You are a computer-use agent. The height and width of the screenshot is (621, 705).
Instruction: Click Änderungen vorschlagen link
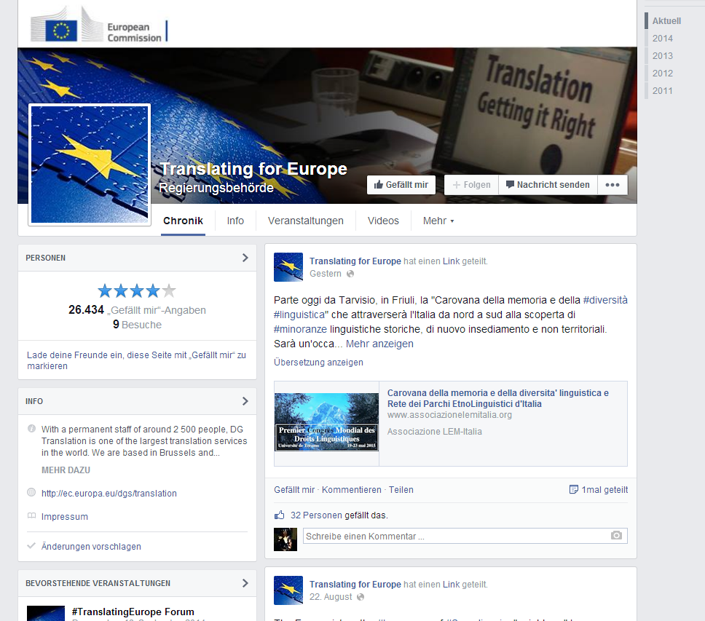point(91,547)
